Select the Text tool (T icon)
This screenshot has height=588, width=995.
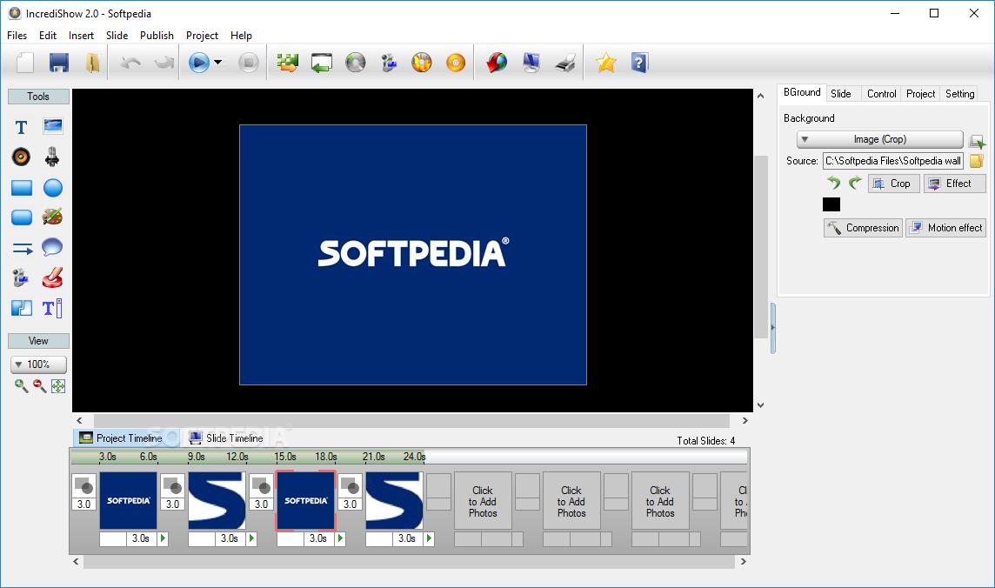click(x=22, y=128)
